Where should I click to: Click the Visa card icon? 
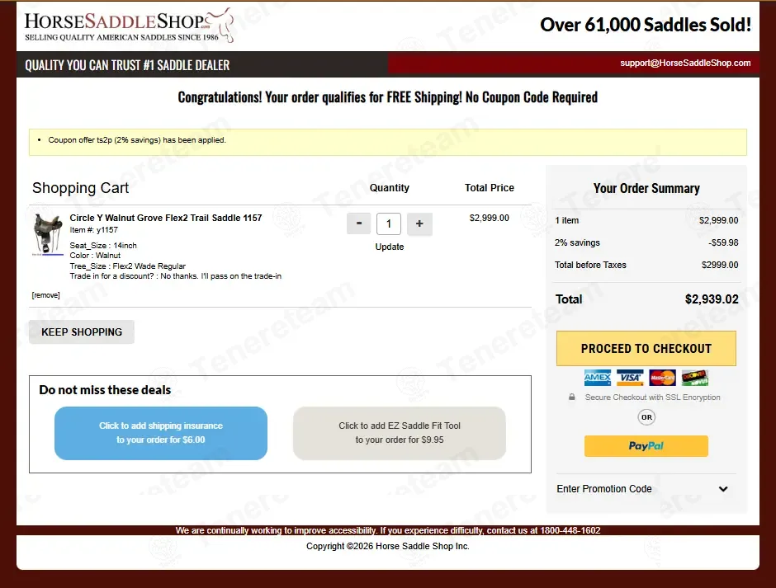pos(630,378)
